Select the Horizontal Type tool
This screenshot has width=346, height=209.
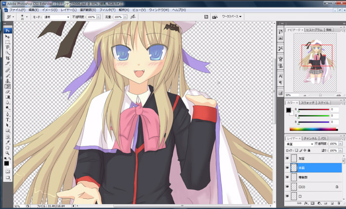tap(7, 120)
